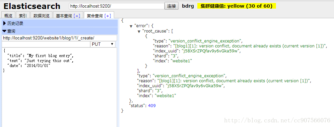The image size is (334, 127).
Task: Open the PUT method dropdown
Action: (x=103, y=44)
